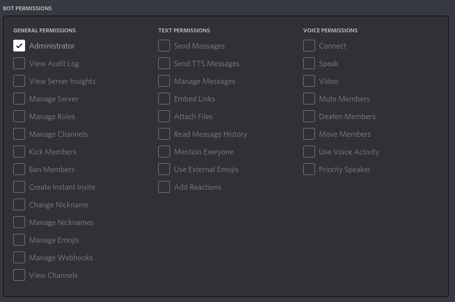
Task: Enable Manage Roles permission
Action: [19, 117]
